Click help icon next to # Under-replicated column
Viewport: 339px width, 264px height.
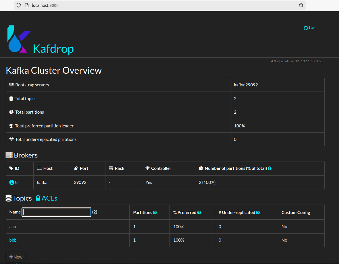pyautogui.click(x=258, y=213)
